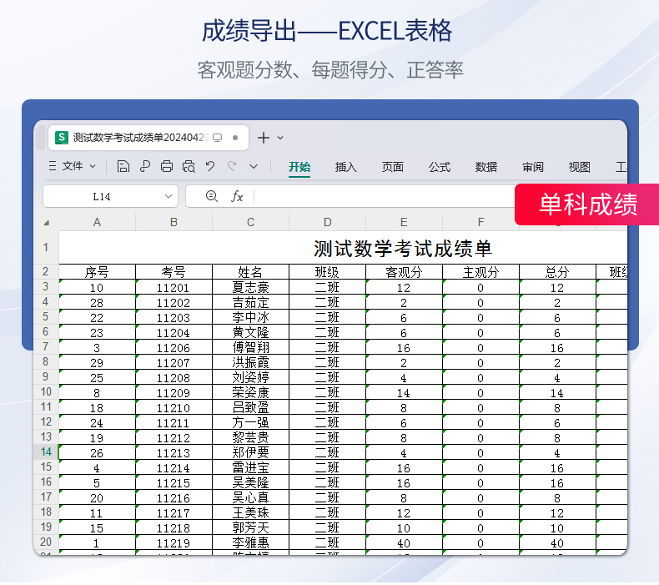Click the fx insert function icon
This screenshot has height=585, width=659.
point(237,196)
